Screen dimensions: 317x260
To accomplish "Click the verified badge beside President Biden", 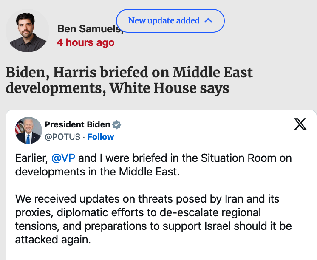I will click(x=117, y=124).
